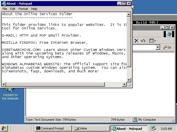
Task: Click the Notepad title bar icon
Action: 4,4
